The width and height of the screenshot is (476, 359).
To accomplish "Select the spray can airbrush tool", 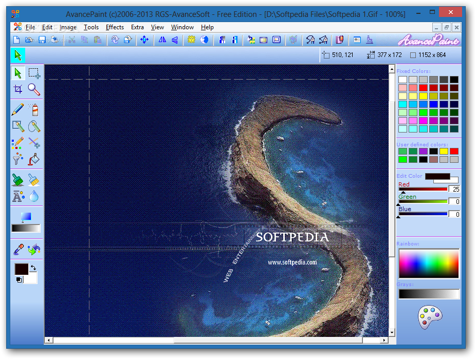I will [34, 110].
